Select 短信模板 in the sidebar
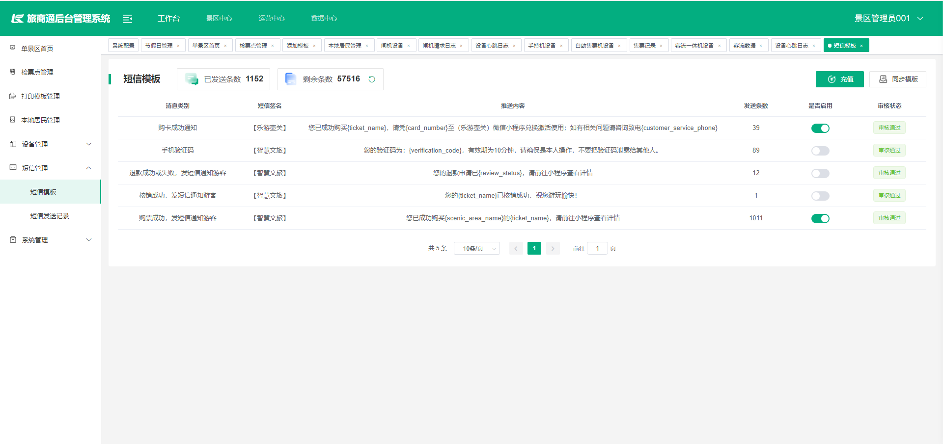 click(x=51, y=192)
